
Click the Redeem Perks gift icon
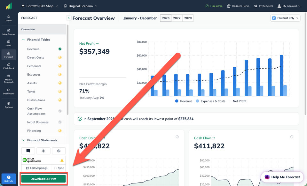pyautogui.click(x=228, y=6)
